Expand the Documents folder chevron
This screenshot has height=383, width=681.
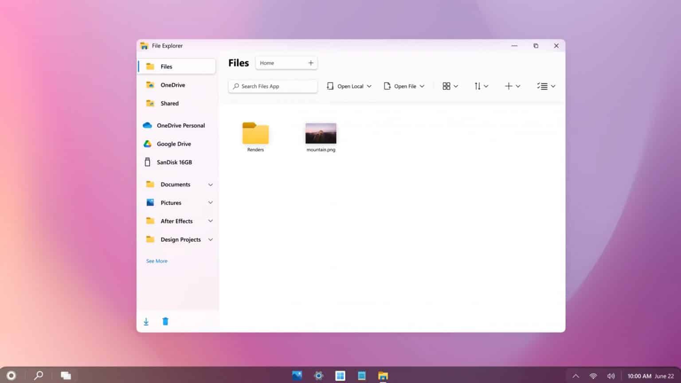210,184
